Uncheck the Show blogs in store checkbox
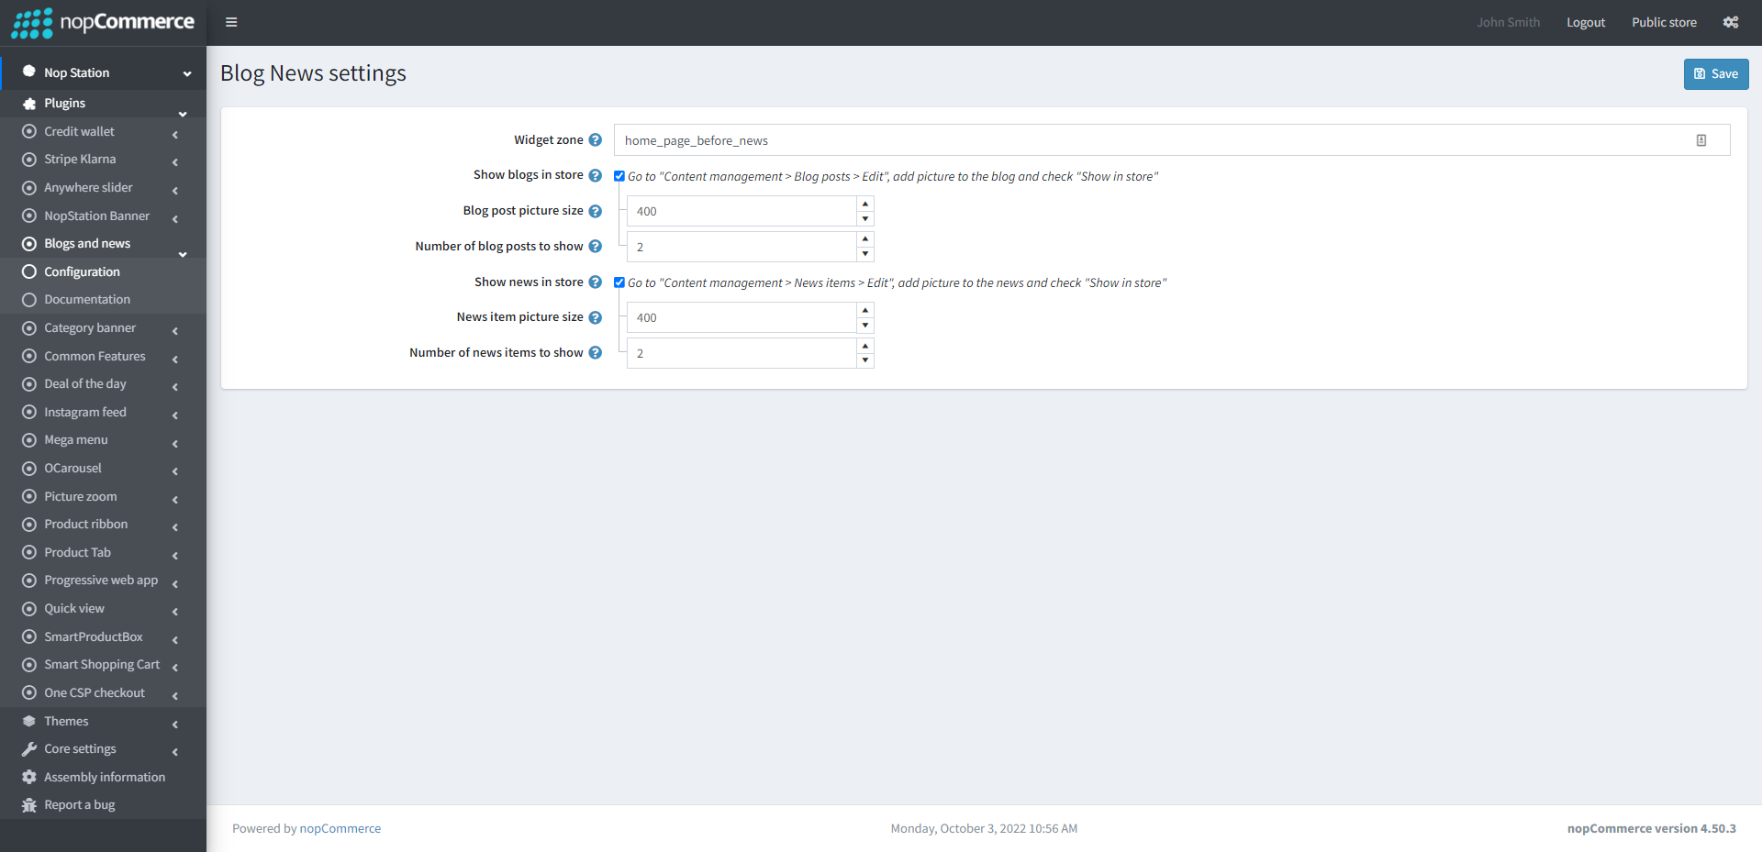The image size is (1762, 852). click(619, 176)
